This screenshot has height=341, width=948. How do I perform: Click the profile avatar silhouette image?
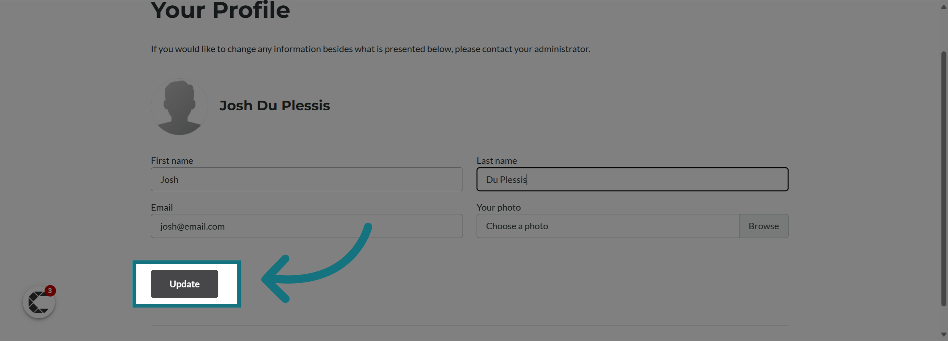coord(179,107)
